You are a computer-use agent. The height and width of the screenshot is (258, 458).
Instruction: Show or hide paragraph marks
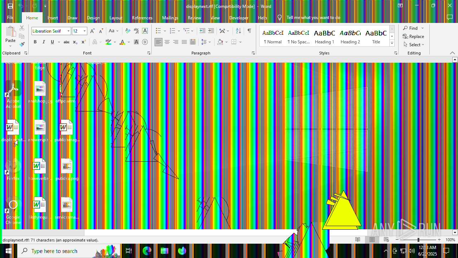(x=249, y=31)
